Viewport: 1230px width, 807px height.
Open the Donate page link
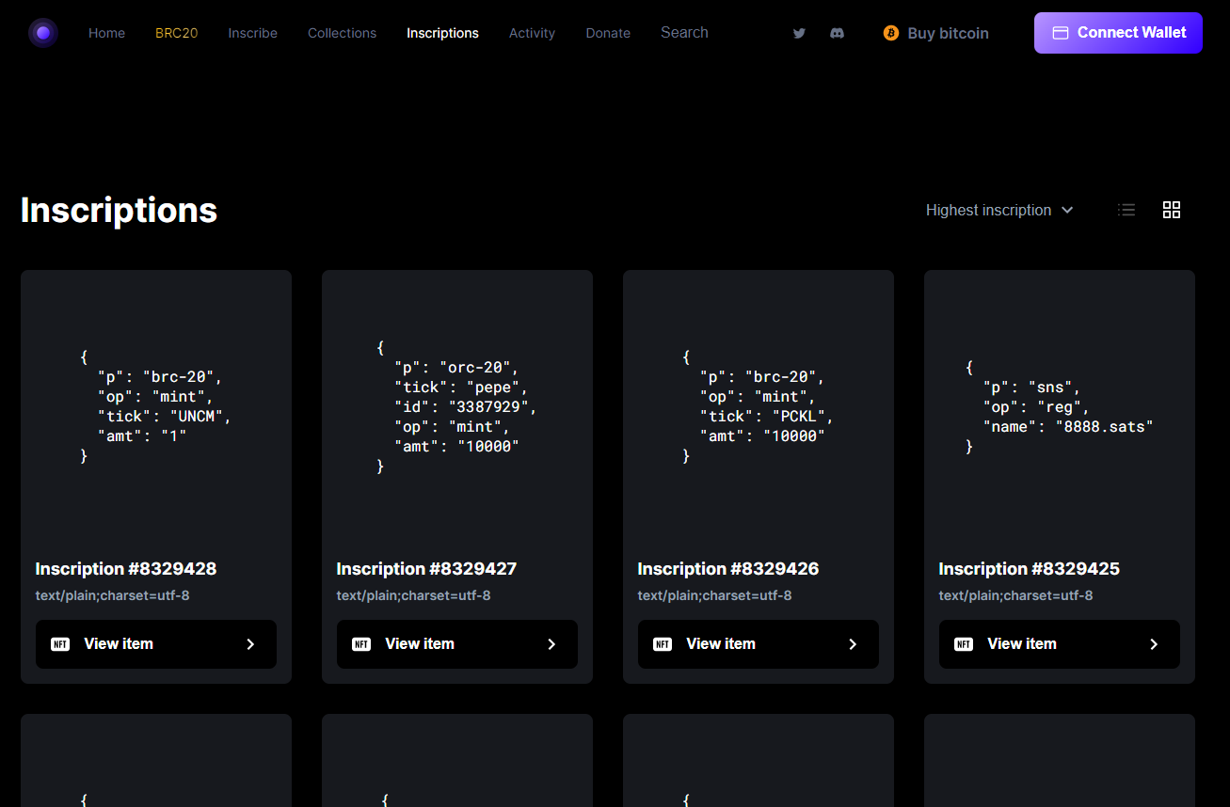(608, 33)
